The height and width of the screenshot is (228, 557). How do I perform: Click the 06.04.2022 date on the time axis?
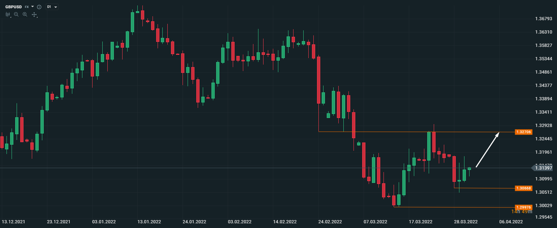click(511, 222)
